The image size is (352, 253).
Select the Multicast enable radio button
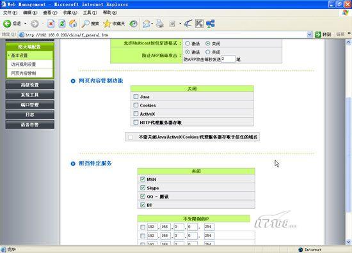(188, 43)
